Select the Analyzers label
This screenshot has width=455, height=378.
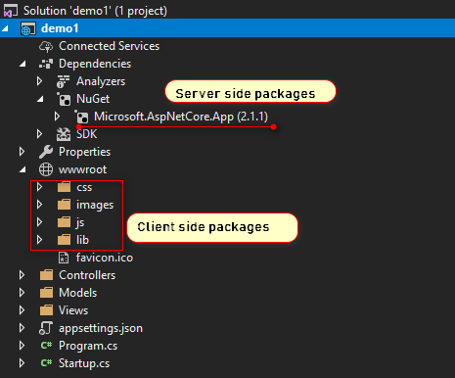pyautogui.click(x=101, y=81)
